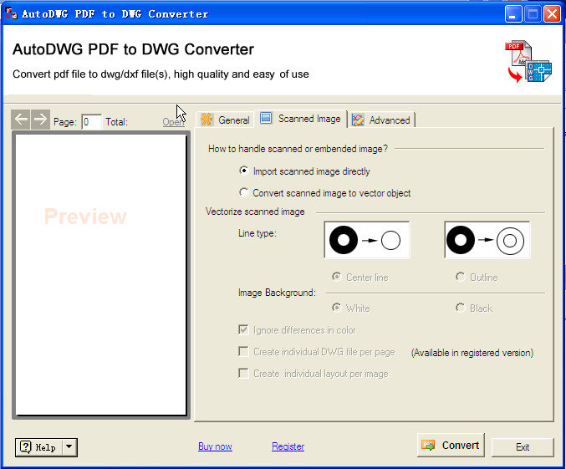Toggle Ignore differences in color checkbox
Screen dimensions: 566x469
point(243,329)
